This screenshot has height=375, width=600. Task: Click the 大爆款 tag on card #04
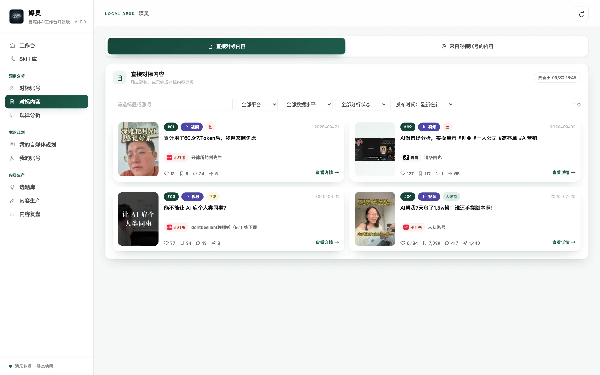click(x=451, y=197)
